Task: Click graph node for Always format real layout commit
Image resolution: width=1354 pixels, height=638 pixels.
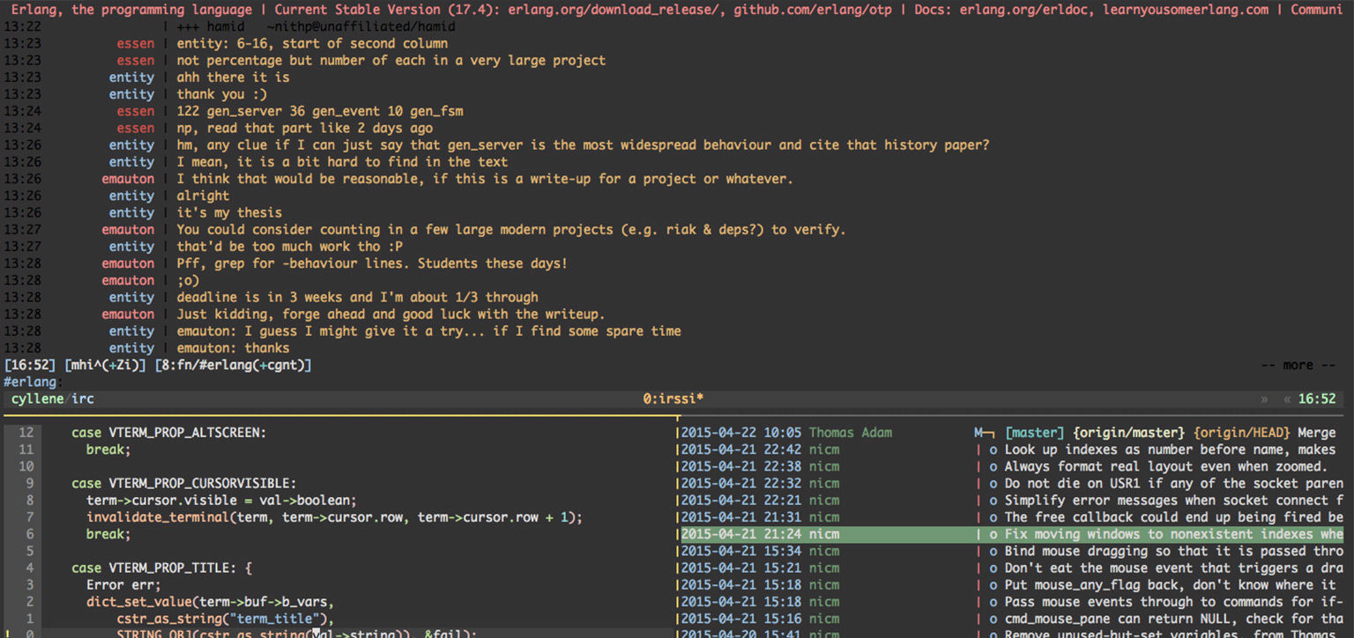Action: point(993,466)
